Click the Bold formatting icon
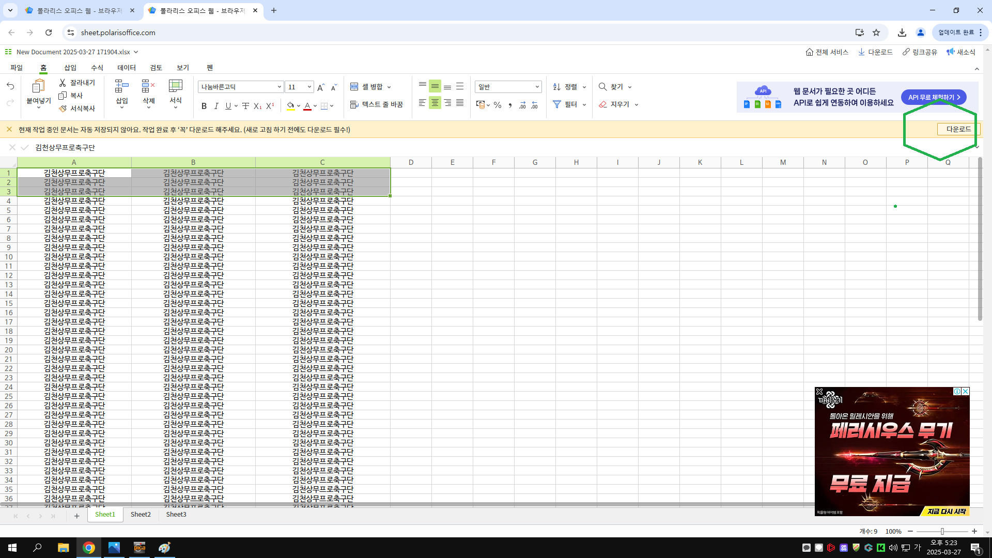Image resolution: width=992 pixels, height=558 pixels. pyautogui.click(x=204, y=106)
